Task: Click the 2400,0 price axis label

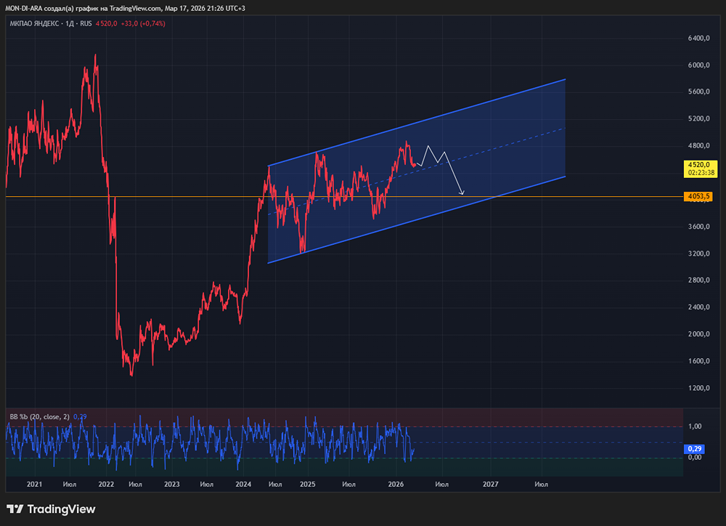Action: [698, 307]
